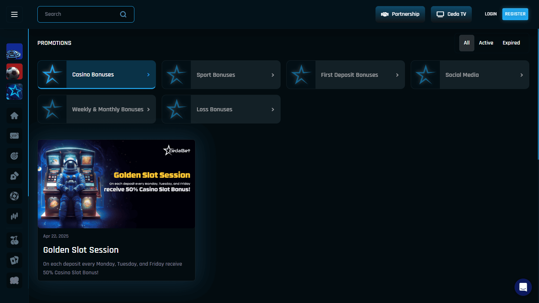The height and width of the screenshot is (303, 539).
Task: Open Ceda TV
Action: (x=451, y=14)
